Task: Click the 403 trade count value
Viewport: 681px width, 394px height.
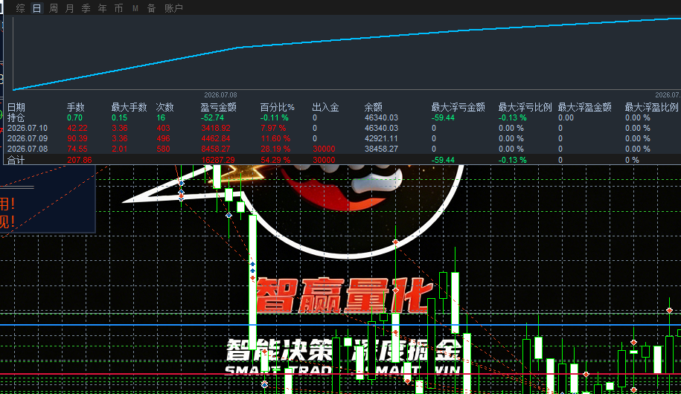Action: pos(163,128)
